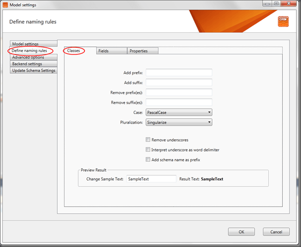Focus the Remove suffix(es) field

[x=179, y=103]
